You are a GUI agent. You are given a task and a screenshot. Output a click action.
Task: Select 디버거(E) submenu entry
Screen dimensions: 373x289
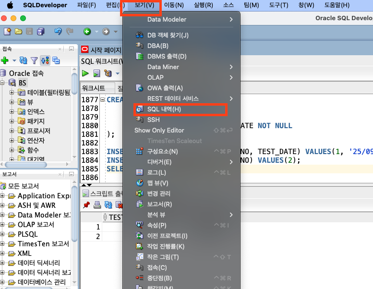(181, 162)
